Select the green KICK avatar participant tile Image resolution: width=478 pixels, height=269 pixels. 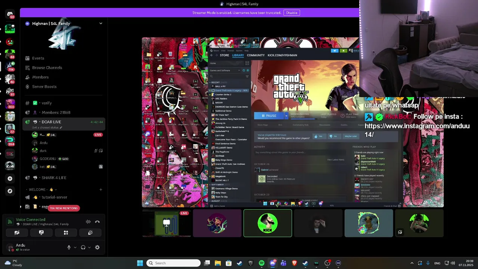[x=268, y=223]
